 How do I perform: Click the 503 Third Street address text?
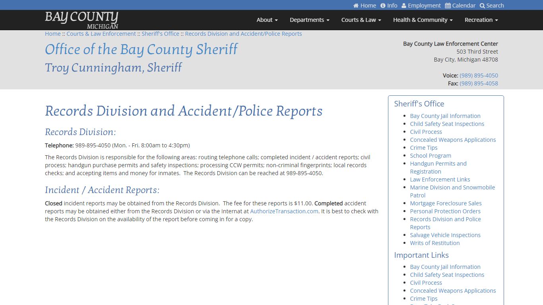(477, 52)
